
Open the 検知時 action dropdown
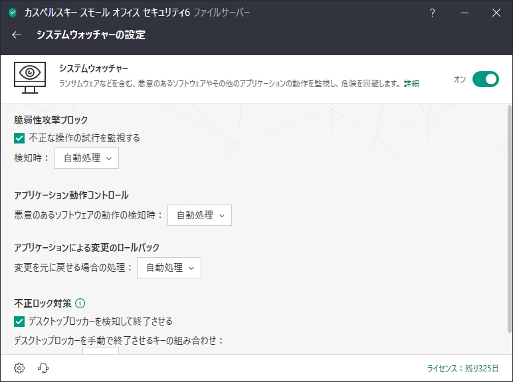pyautogui.click(x=86, y=158)
